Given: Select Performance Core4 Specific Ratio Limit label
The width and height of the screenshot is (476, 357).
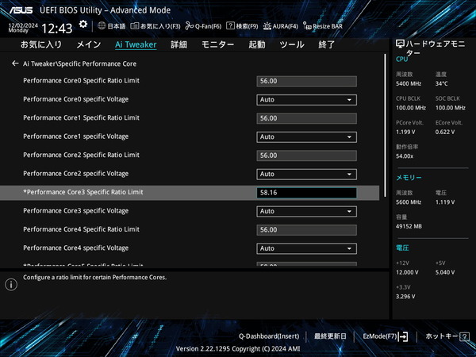Looking at the screenshot, I should click(x=81, y=229).
